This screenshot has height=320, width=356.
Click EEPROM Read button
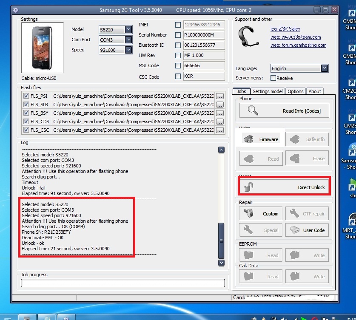261,255
